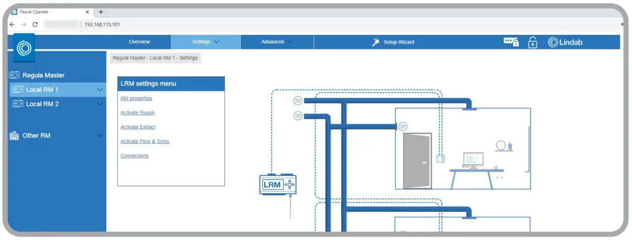Open the Advanced dropdown menu
This screenshot has width=632, height=240.
(277, 42)
